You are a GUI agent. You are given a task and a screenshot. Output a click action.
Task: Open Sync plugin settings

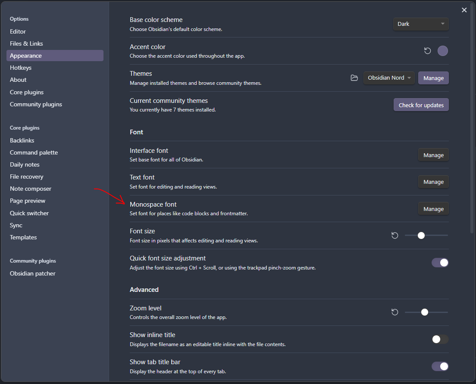click(55, 225)
